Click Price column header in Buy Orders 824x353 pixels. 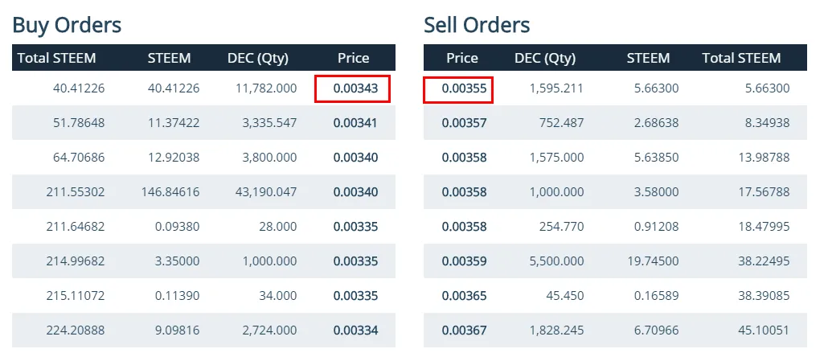pos(353,58)
